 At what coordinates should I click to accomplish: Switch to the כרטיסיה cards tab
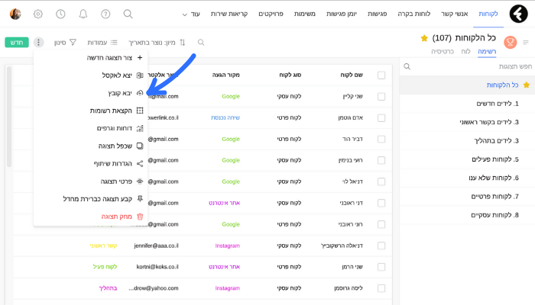[x=443, y=51]
